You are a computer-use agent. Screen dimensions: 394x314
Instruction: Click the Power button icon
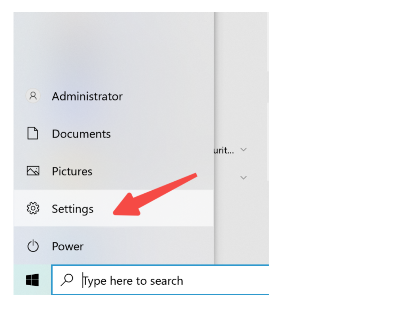[33, 246]
